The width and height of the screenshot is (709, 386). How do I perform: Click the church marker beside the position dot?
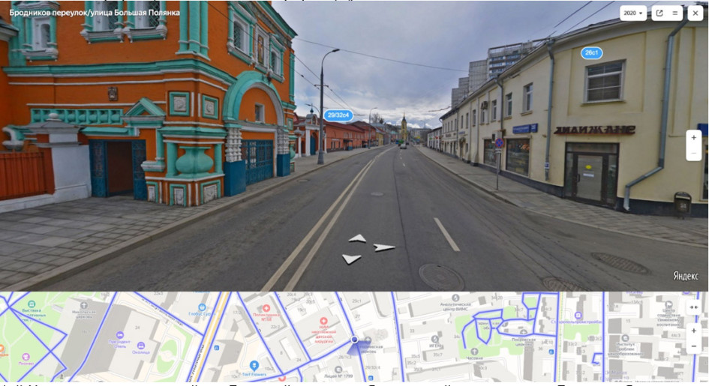click(368, 340)
